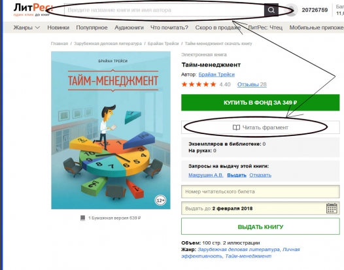344x270 pixels.
Task: Focus the Номер читательского билета field
Action: (260, 192)
